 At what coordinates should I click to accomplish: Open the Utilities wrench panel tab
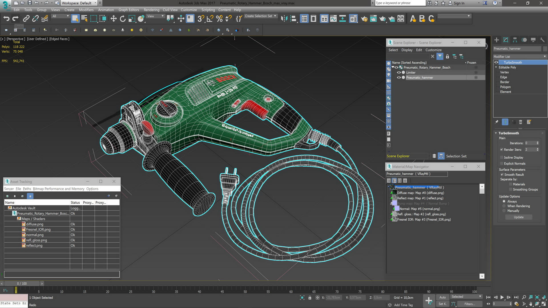[x=542, y=40]
